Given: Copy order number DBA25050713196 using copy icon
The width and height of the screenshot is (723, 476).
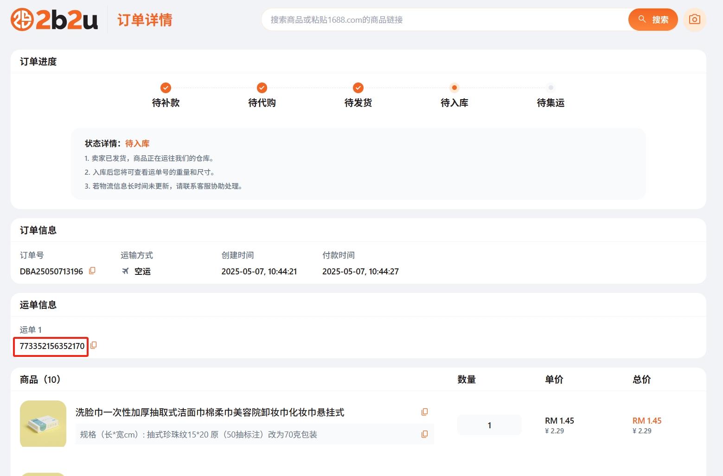Looking at the screenshot, I should [x=92, y=271].
